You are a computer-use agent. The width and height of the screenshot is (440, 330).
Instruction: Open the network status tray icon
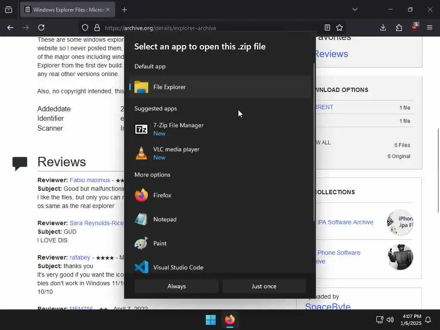coord(379,320)
